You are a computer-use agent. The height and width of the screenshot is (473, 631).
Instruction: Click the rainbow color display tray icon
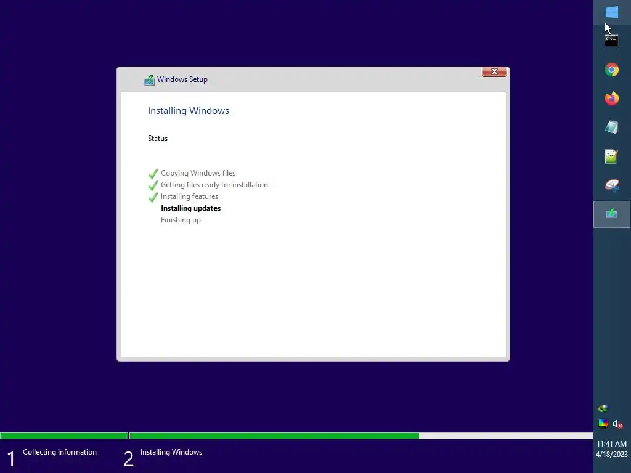[603, 423]
